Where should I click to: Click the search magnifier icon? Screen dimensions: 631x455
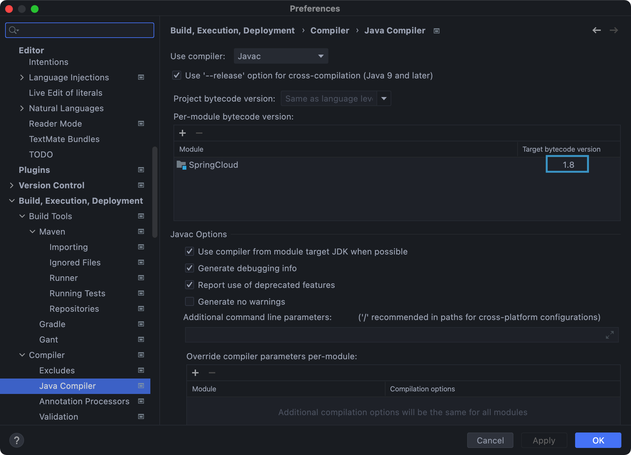pos(13,30)
